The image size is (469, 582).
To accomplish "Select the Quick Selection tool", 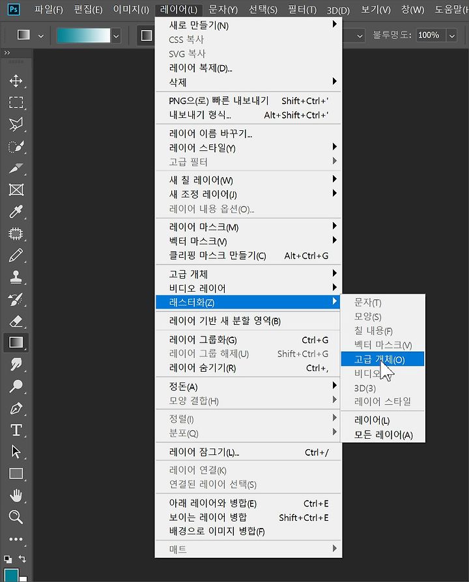I will coord(16,146).
